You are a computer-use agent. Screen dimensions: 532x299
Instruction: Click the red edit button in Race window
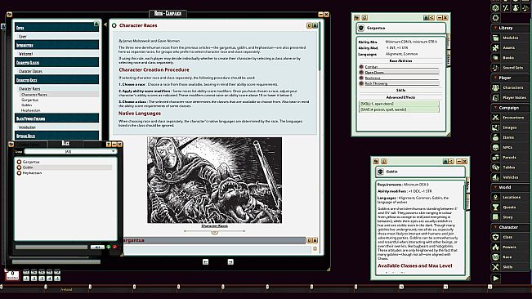[x=114, y=248]
